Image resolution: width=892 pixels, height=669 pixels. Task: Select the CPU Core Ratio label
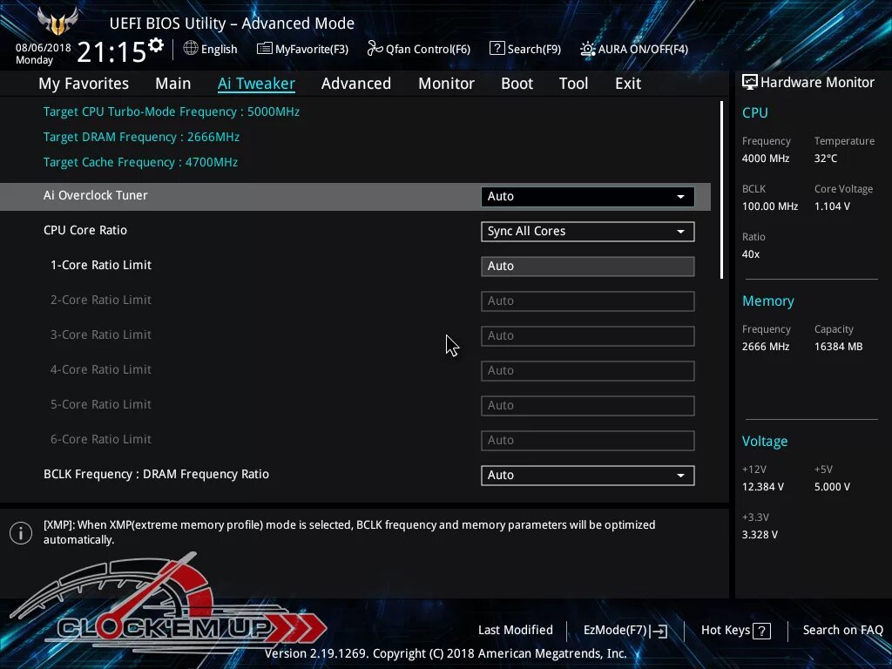[x=85, y=230]
